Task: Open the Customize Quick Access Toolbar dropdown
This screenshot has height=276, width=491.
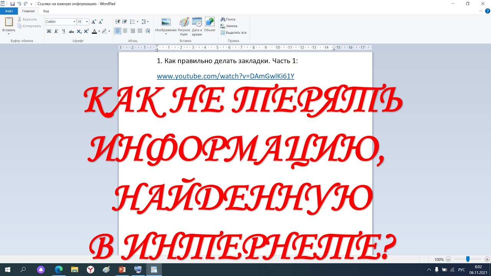Action: point(31,4)
